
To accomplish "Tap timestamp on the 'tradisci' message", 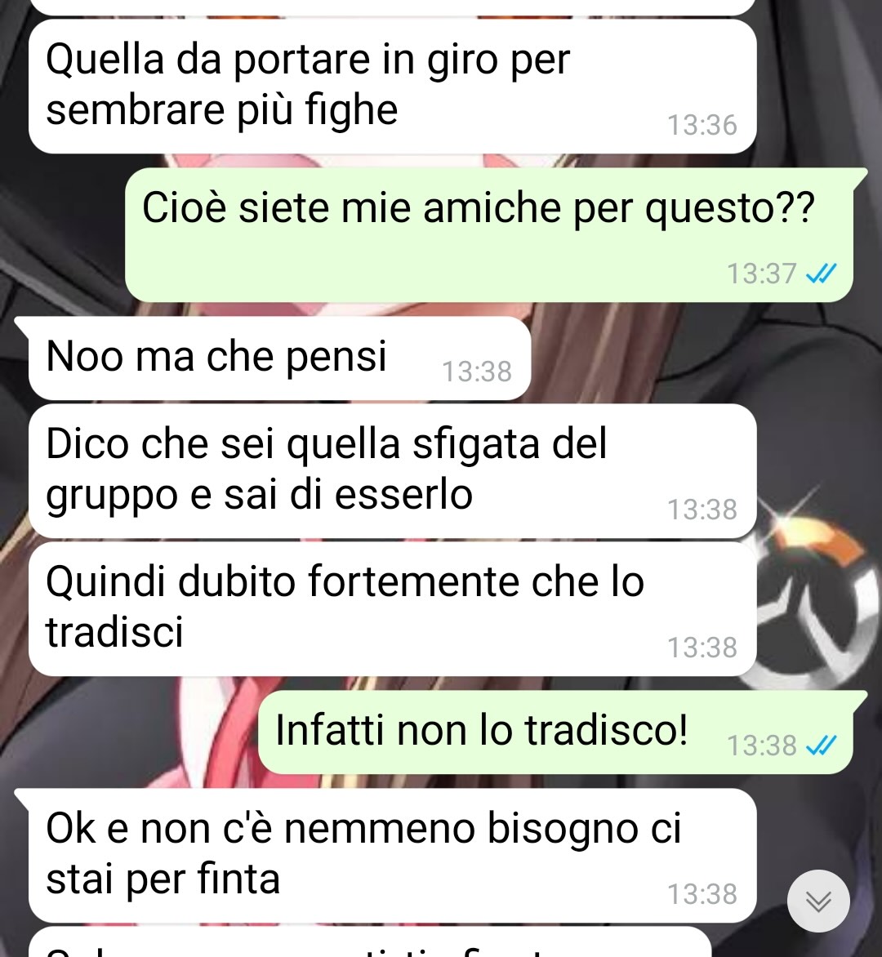I will [x=702, y=648].
